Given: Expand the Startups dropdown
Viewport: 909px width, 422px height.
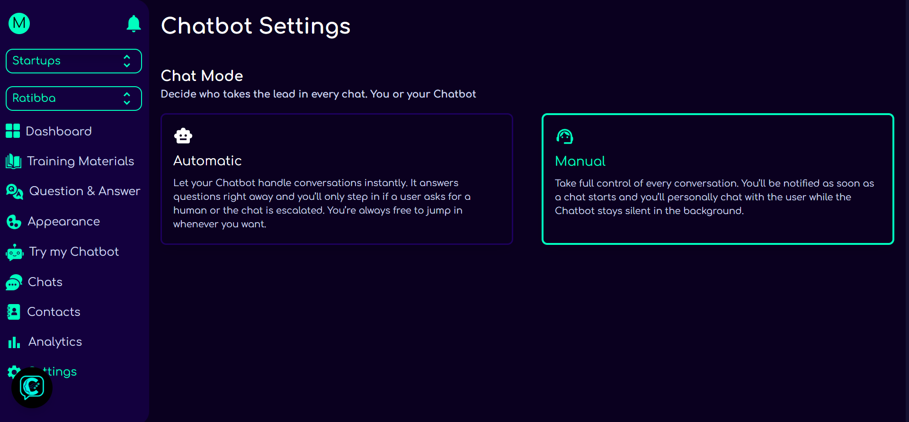Looking at the screenshot, I should coord(74,61).
